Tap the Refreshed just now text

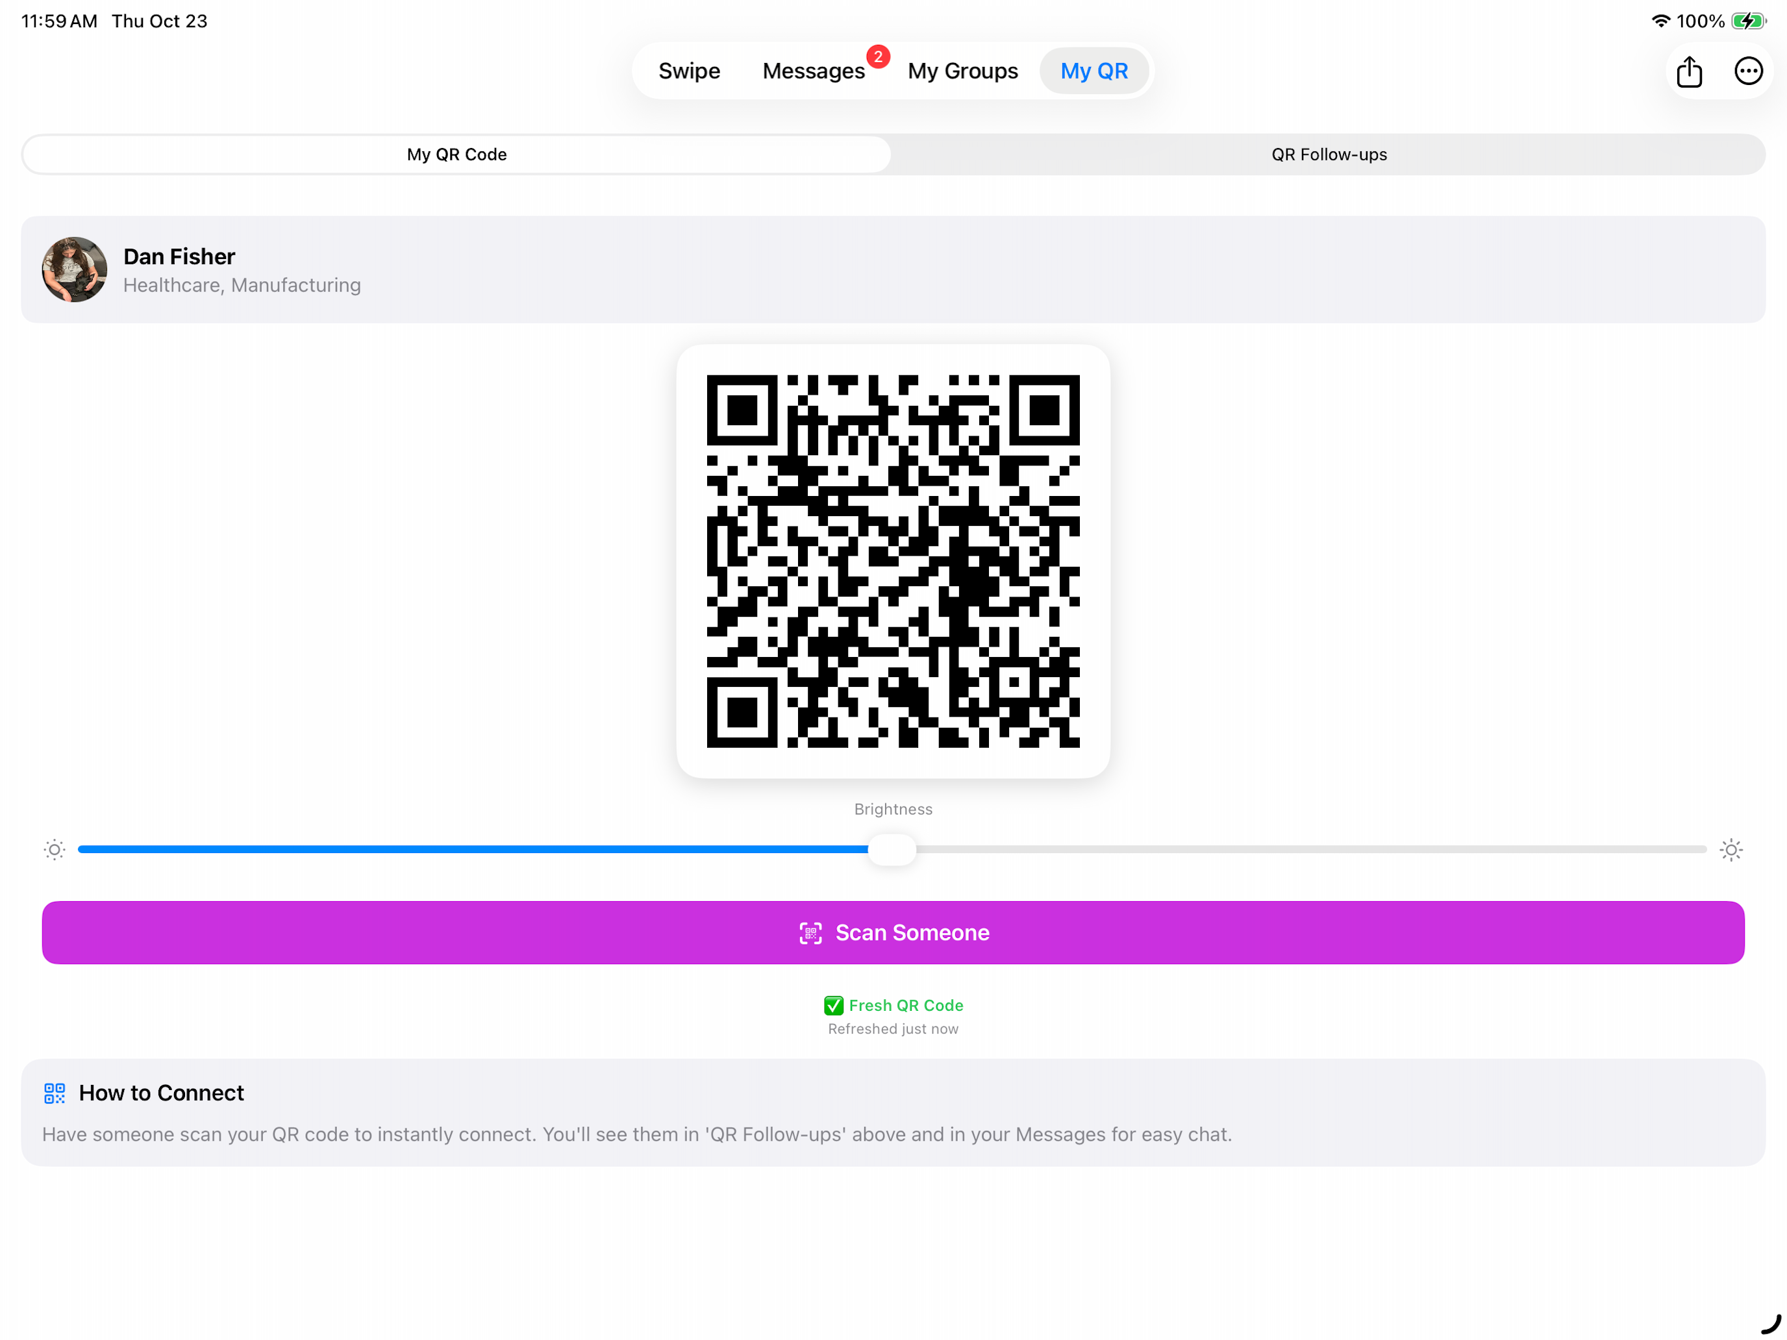[x=893, y=1029]
